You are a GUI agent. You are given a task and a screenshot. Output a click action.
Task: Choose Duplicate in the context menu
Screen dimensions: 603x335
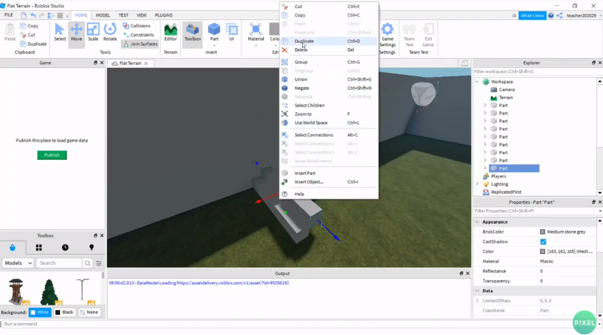[x=329, y=41]
